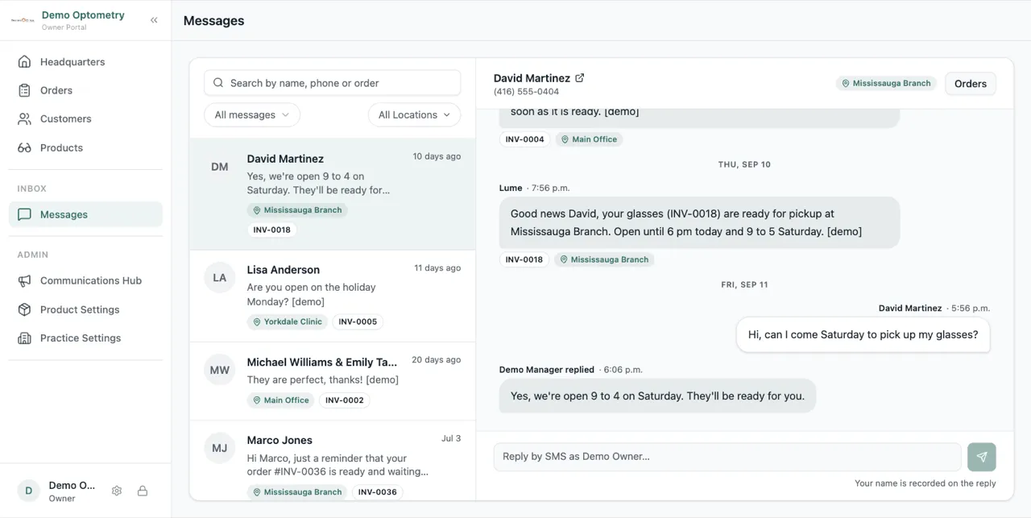Click the Mississauga Branch badge in the chat header

[886, 83]
